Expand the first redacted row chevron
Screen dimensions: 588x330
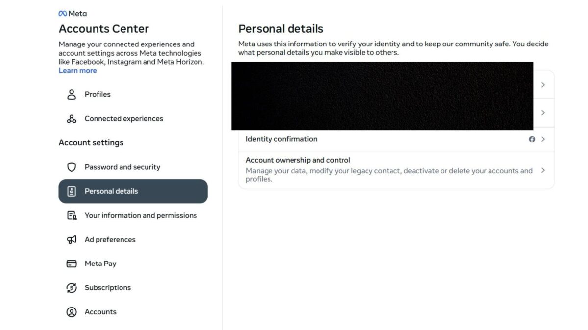click(x=543, y=85)
